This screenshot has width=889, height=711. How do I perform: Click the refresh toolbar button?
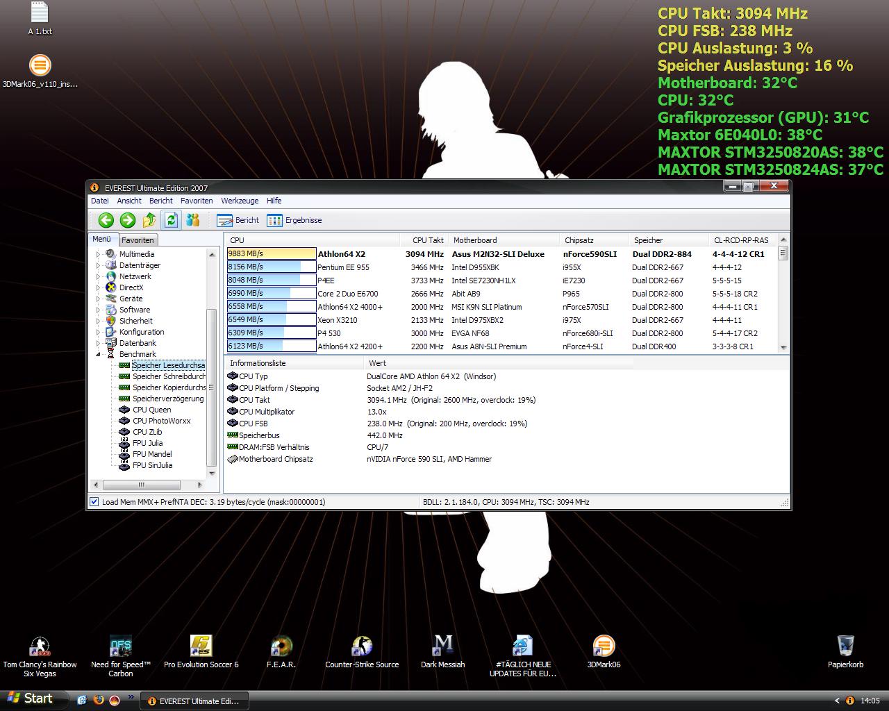172,220
